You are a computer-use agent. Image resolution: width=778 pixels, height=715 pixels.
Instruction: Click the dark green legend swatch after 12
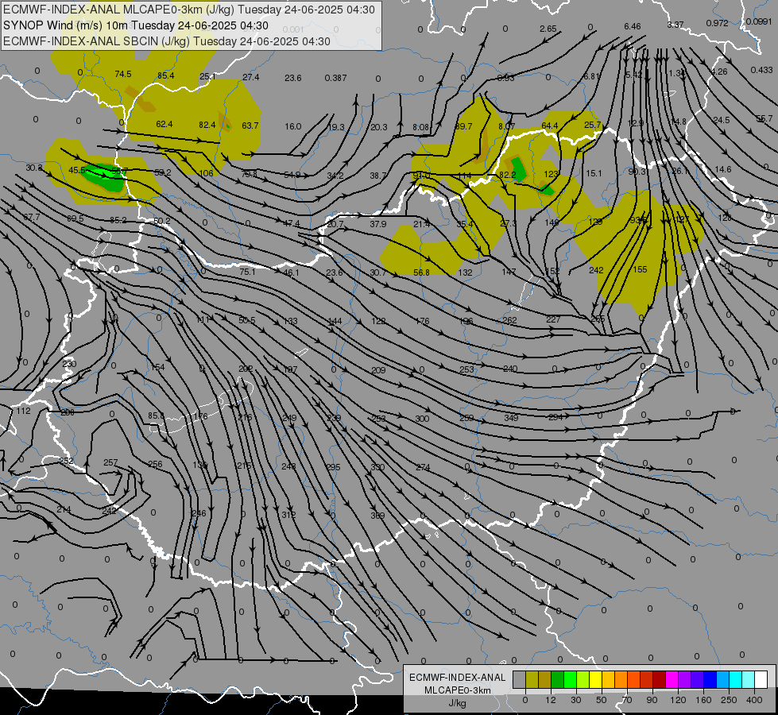click(558, 679)
